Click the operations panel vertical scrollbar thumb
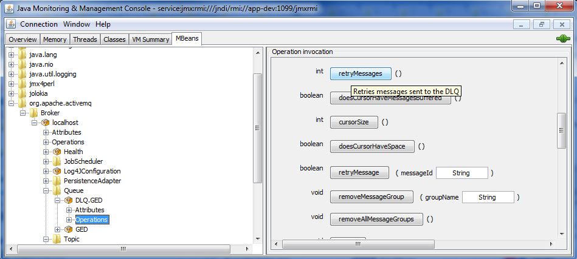 [562, 130]
